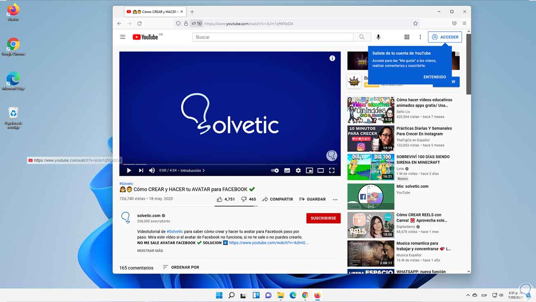This screenshot has height=302, width=536.
Task: Open File Explorer from the taskbar
Action: click(x=281, y=295)
